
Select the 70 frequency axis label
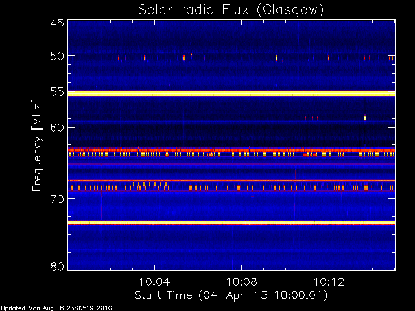tap(57, 199)
